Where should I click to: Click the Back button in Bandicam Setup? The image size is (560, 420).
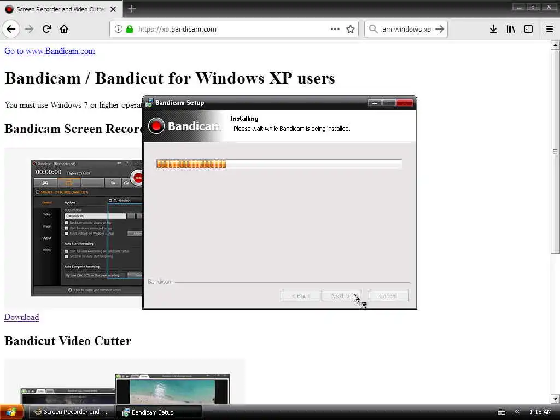coord(300,296)
